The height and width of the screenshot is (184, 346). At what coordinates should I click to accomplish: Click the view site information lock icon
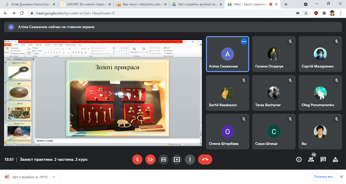click(32, 13)
